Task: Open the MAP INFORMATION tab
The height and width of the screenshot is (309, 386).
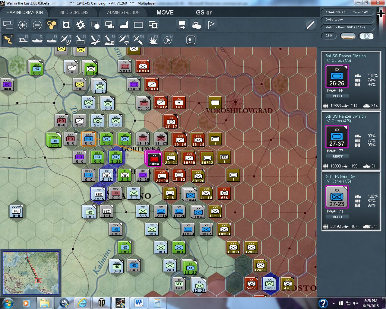Action: click(x=24, y=12)
